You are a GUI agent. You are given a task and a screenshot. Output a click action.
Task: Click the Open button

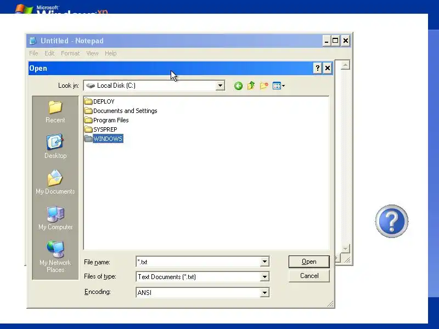click(309, 262)
